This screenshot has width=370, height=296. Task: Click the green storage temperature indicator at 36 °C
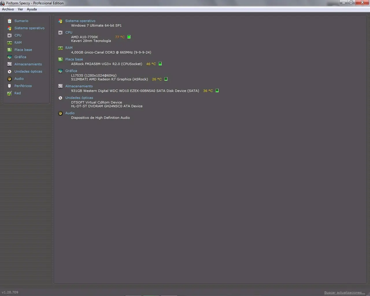point(217,90)
